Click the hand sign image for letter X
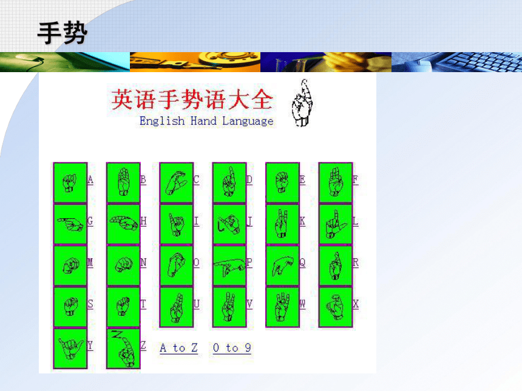This screenshot has height=391, width=522. 336,307
